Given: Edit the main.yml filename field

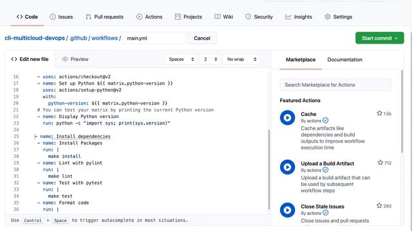Looking at the screenshot, I should 154,38.
